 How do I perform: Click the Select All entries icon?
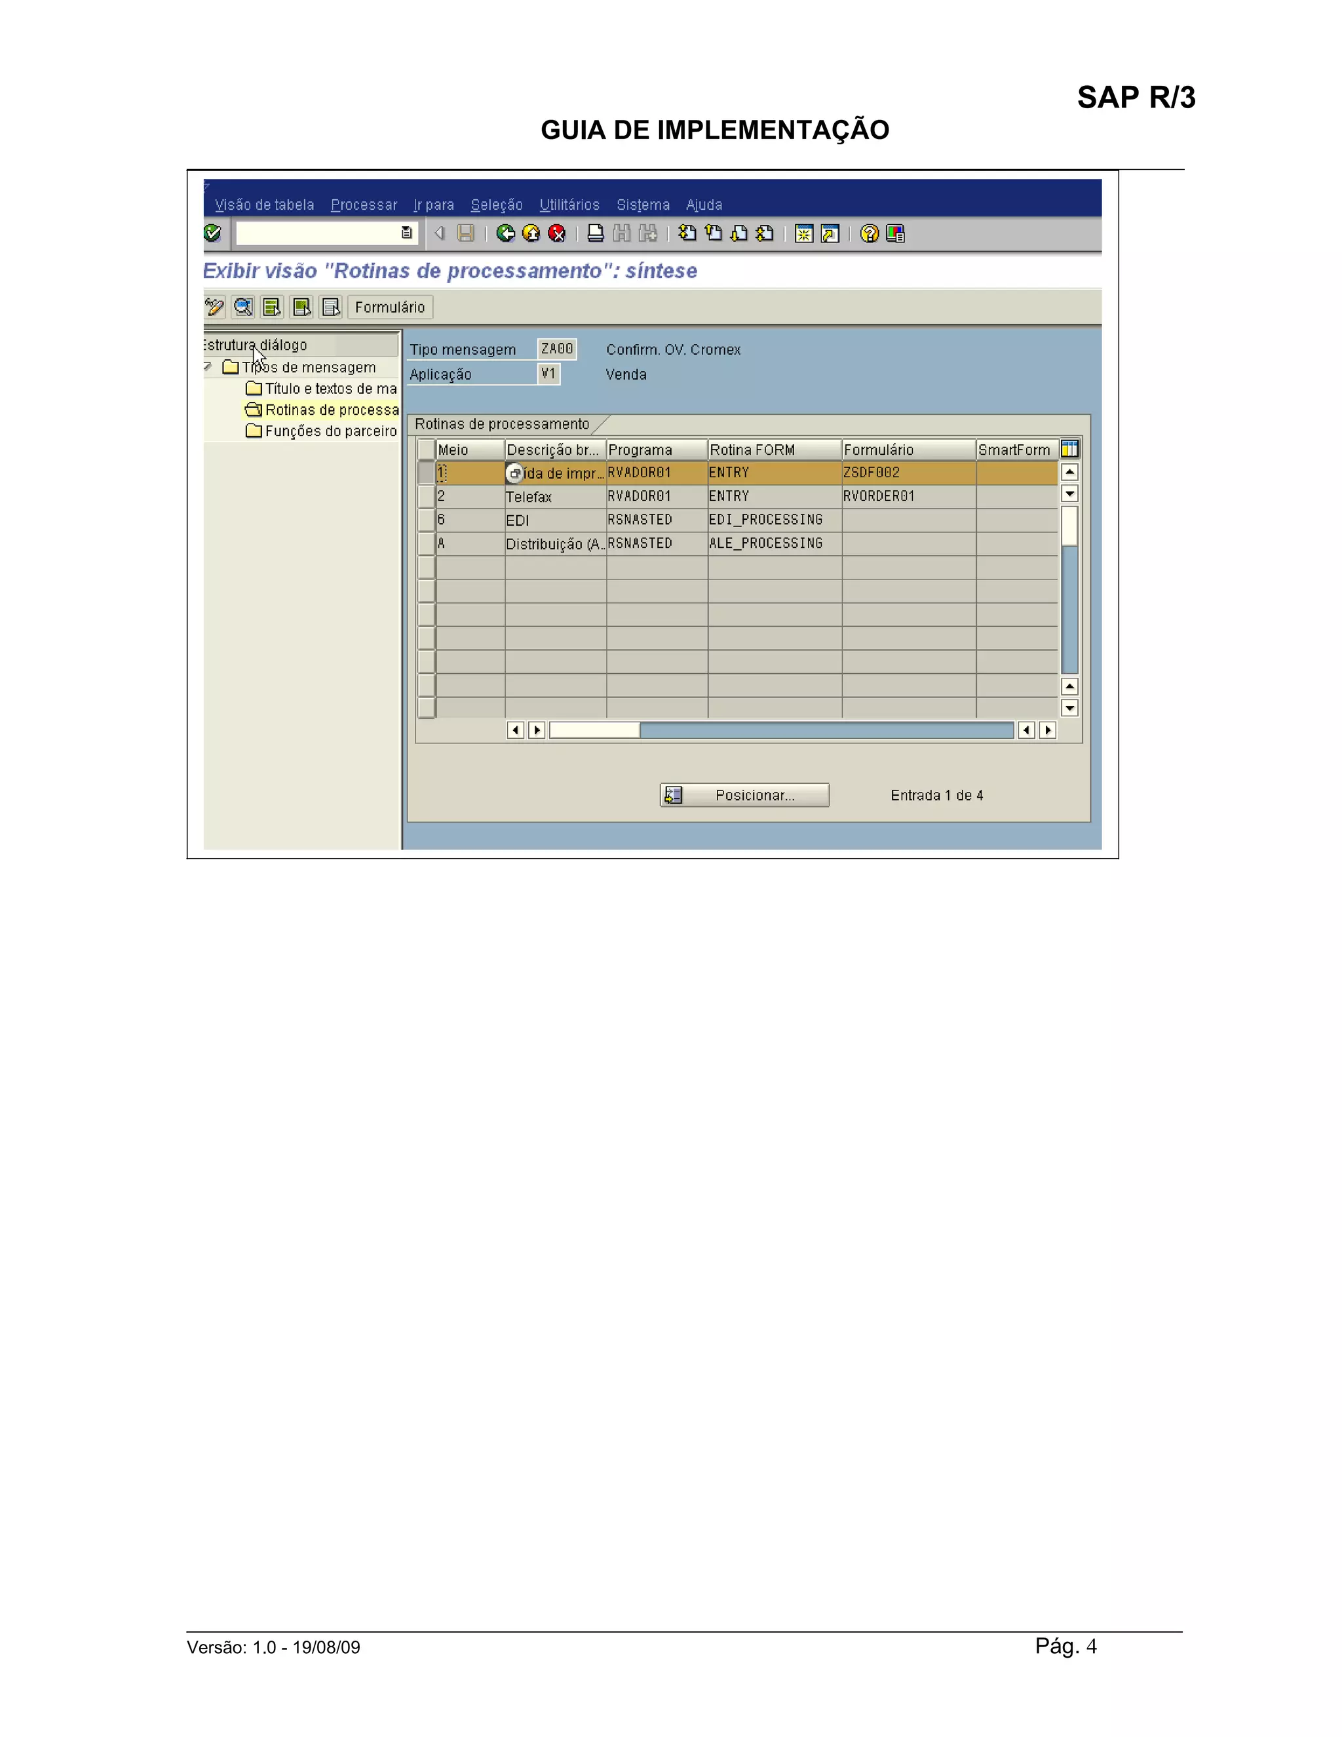272,307
